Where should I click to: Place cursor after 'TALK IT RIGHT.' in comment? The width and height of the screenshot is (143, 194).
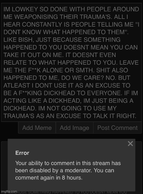tap(136, 116)
